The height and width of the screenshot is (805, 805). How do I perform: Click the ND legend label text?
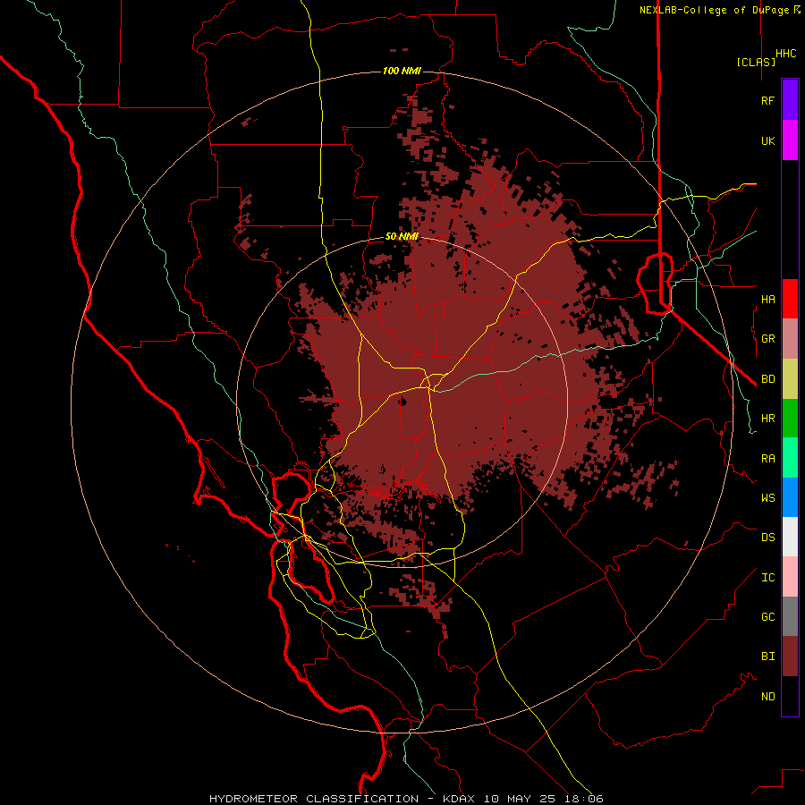coord(767,697)
